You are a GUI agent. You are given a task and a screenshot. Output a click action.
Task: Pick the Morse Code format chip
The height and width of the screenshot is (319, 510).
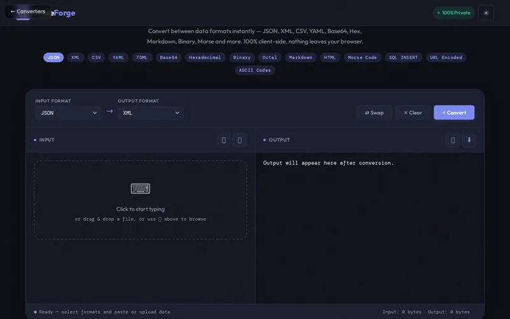click(362, 57)
